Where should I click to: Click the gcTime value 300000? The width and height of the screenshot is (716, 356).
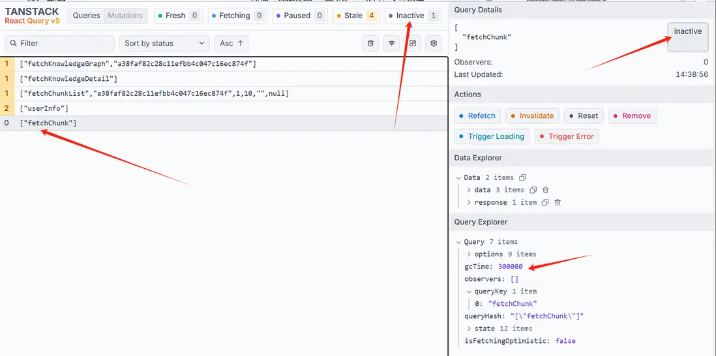(510, 267)
